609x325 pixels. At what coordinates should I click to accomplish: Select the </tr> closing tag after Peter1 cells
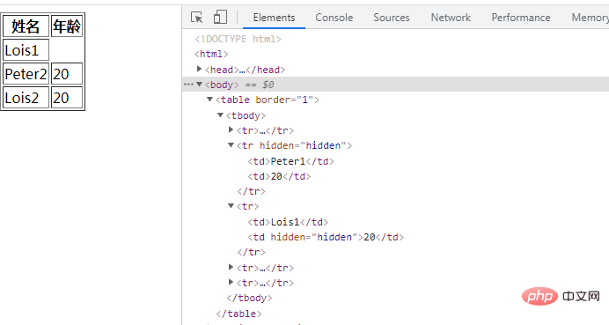(x=252, y=192)
